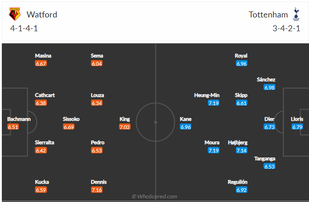Image resolution: width=309 pixels, height=202 pixels.
Task: Click the Tottenham club crest icon
Action: click(296, 14)
